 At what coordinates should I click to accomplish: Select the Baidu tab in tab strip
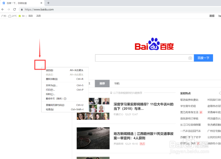click(22, 3)
